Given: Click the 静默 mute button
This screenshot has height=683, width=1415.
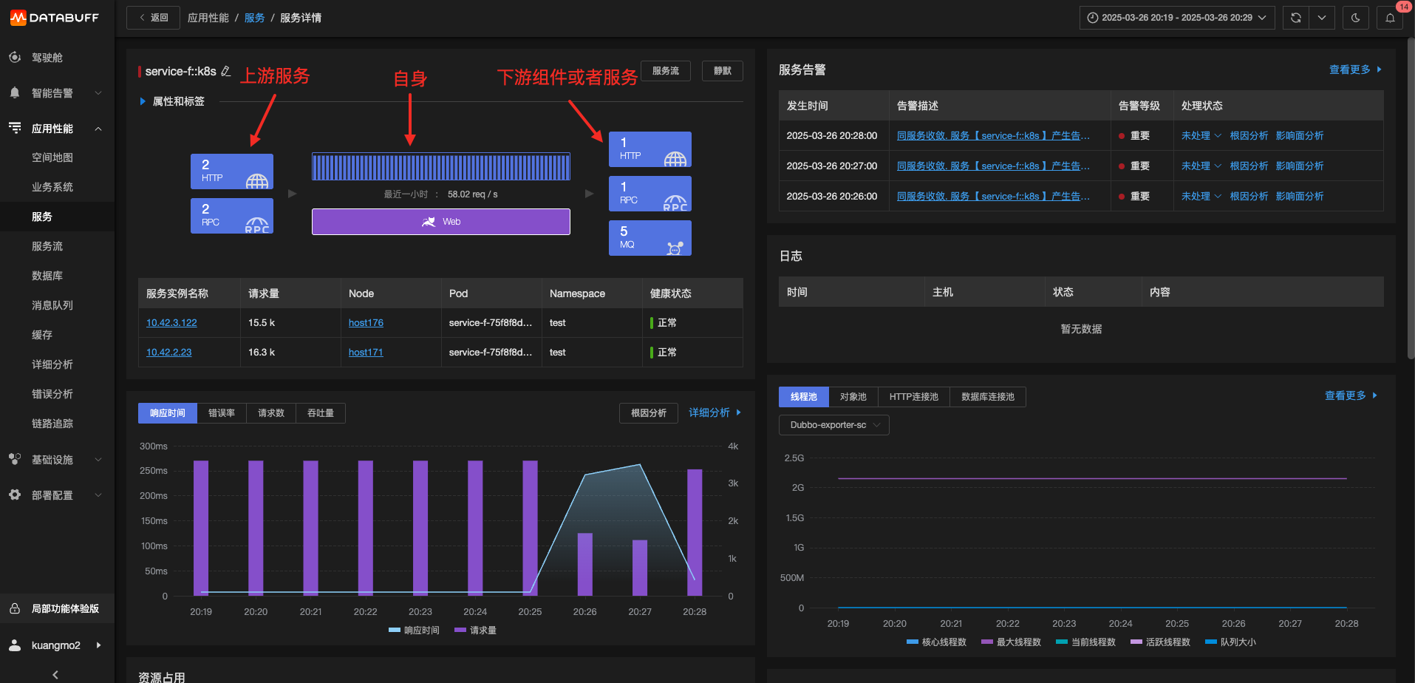Looking at the screenshot, I should (723, 71).
